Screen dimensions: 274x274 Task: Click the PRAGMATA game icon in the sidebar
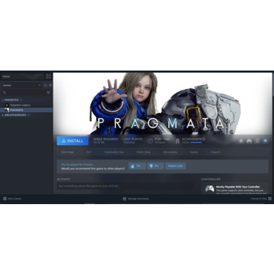point(7,110)
